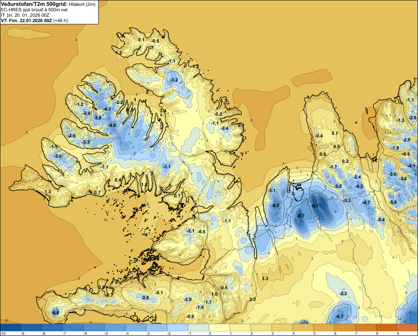The image size is (418, 336).
Task: Click the legend swatch between 0 and 1
Action: pos(219,327)
